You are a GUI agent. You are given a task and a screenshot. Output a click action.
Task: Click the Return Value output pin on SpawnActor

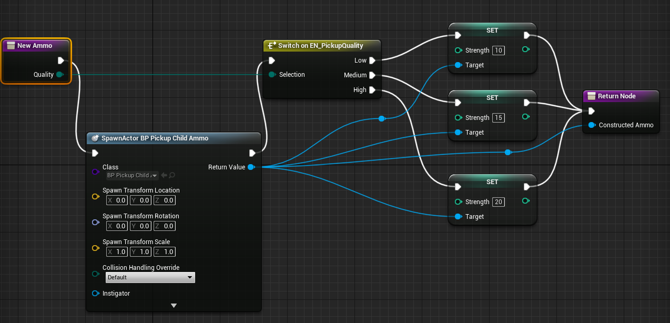point(251,167)
